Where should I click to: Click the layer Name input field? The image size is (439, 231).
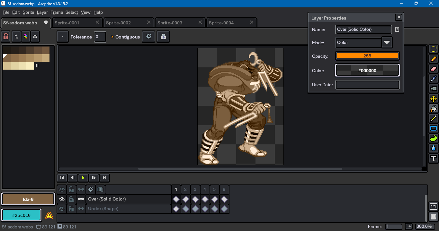[x=363, y=30]
